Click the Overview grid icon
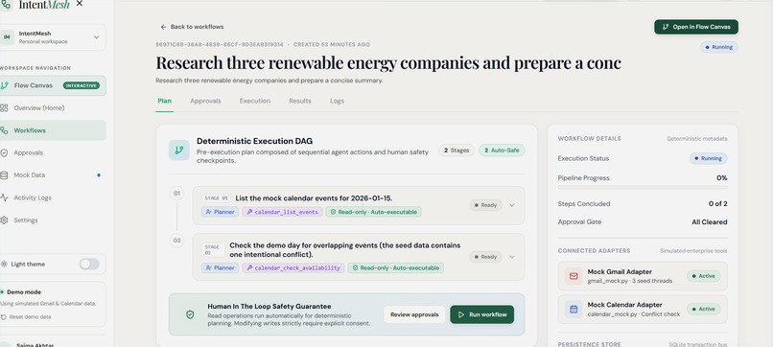This screenshot has height=347, width=773. click(x=4, y=108)
